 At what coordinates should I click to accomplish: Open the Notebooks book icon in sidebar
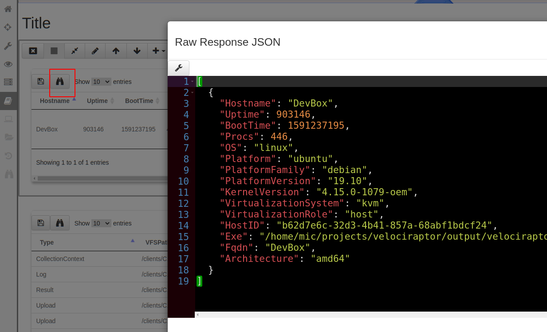[x=8, y=101]
